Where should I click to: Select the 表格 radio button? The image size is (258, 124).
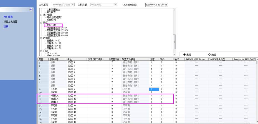coord(184,55)
